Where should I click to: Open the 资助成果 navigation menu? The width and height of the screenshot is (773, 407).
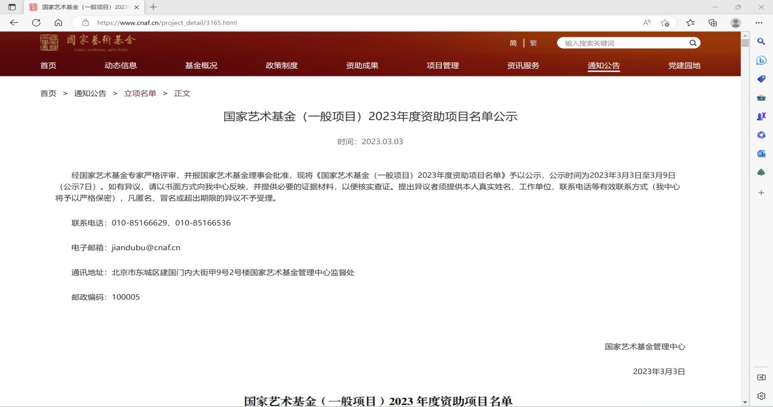[x=362, y=65]
